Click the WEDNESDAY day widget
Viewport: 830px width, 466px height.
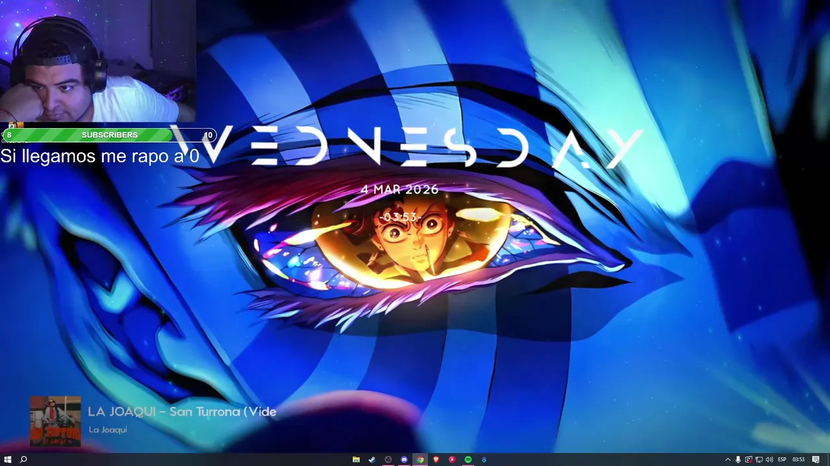coord(407,147)
